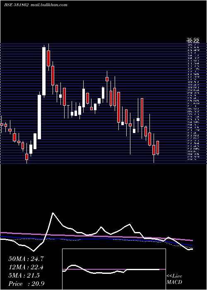
Task: Select the "12MA : 22.4" value
Action: 26,267
